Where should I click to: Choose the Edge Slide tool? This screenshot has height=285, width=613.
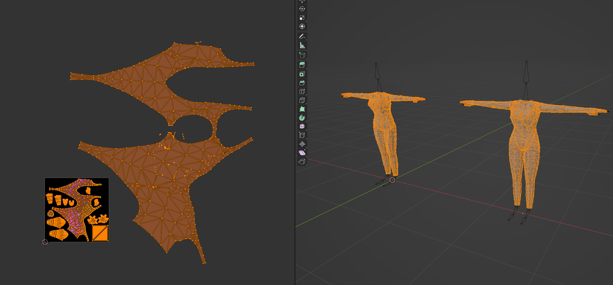(x=302, y=135)
